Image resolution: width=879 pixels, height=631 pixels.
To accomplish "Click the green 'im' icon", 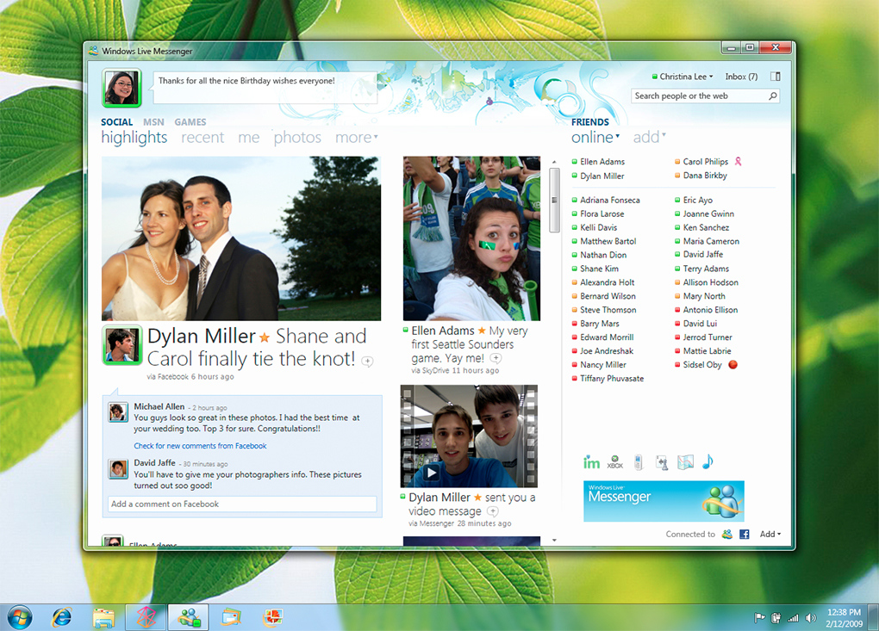I will coord(591,463).
